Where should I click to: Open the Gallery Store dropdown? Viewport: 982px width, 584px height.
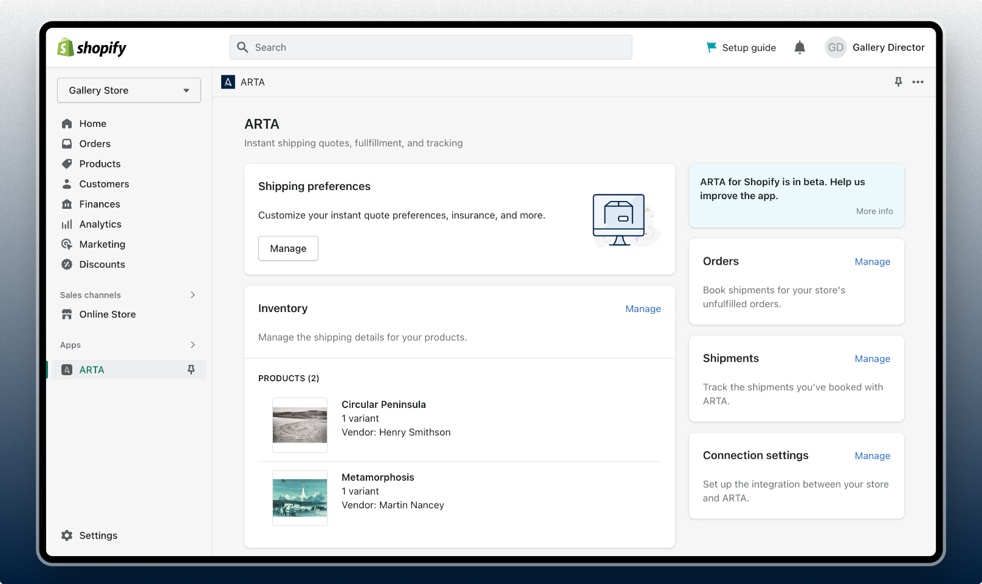[129, 90]
